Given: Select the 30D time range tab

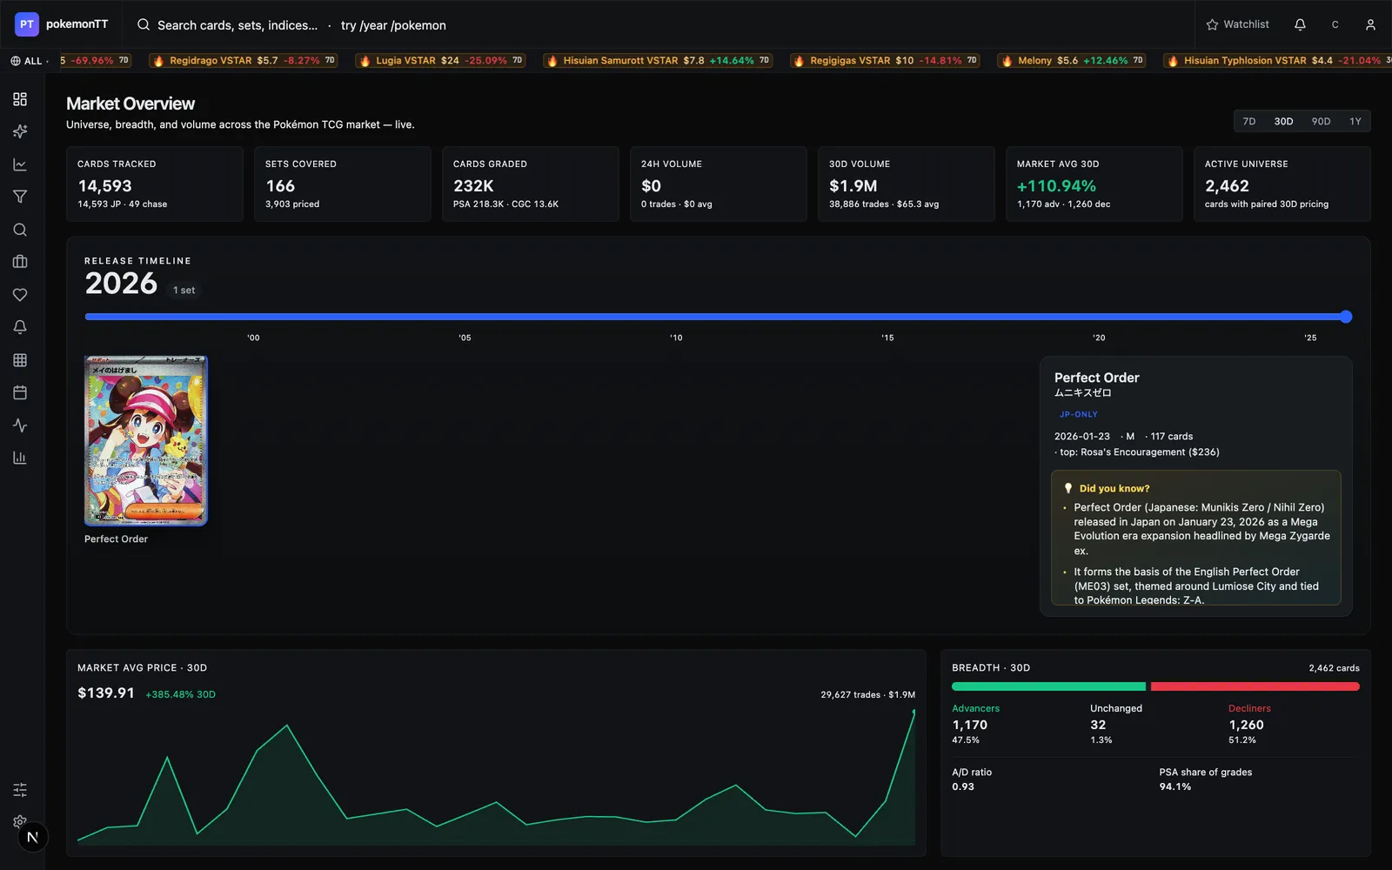Looking at the screenshot, I should pyautogui.click(x=1283, y=121).
